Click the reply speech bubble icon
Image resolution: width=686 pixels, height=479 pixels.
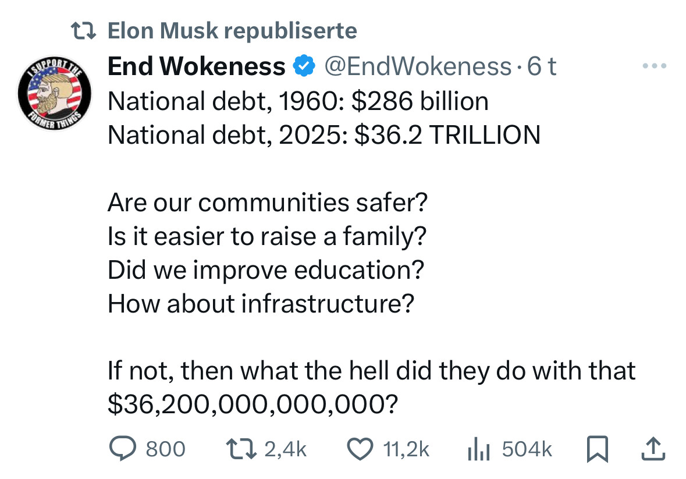[x=123, y=449]
